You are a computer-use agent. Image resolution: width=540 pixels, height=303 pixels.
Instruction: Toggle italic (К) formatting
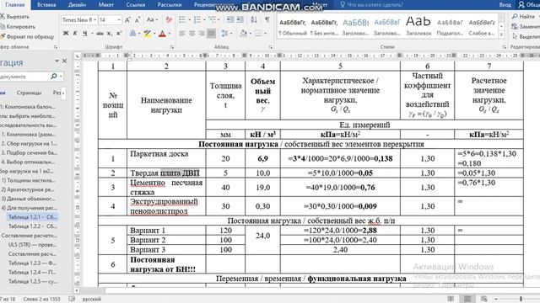[75, 34]
